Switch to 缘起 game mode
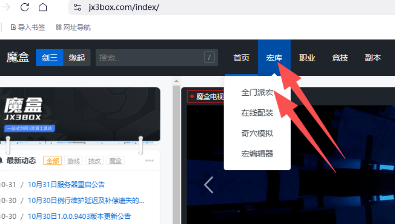Viewport: 395px width, 224px height. point(77,58)
